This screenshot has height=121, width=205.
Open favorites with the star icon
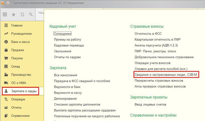click(x=14, y=14)
